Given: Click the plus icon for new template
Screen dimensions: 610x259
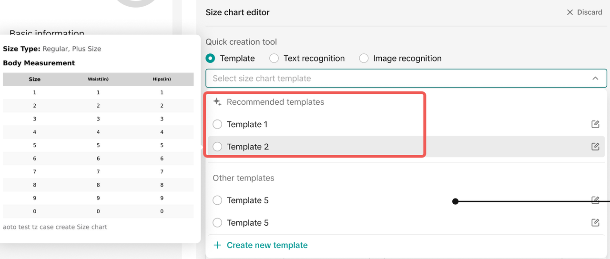Looking at the screenshot, I should coord(217,245).
